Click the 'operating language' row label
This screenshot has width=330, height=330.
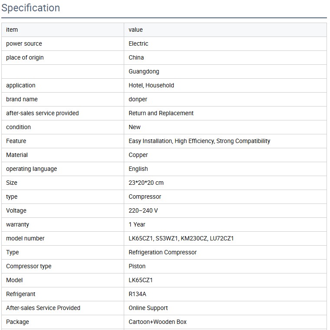31,169
